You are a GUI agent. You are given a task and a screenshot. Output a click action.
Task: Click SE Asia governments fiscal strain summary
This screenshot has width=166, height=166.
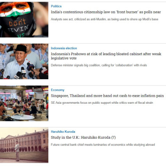point(102,103)
